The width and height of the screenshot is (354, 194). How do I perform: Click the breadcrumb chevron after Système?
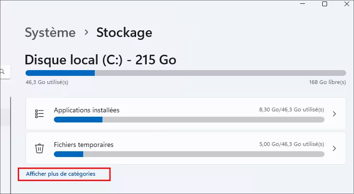click(87, 33)
